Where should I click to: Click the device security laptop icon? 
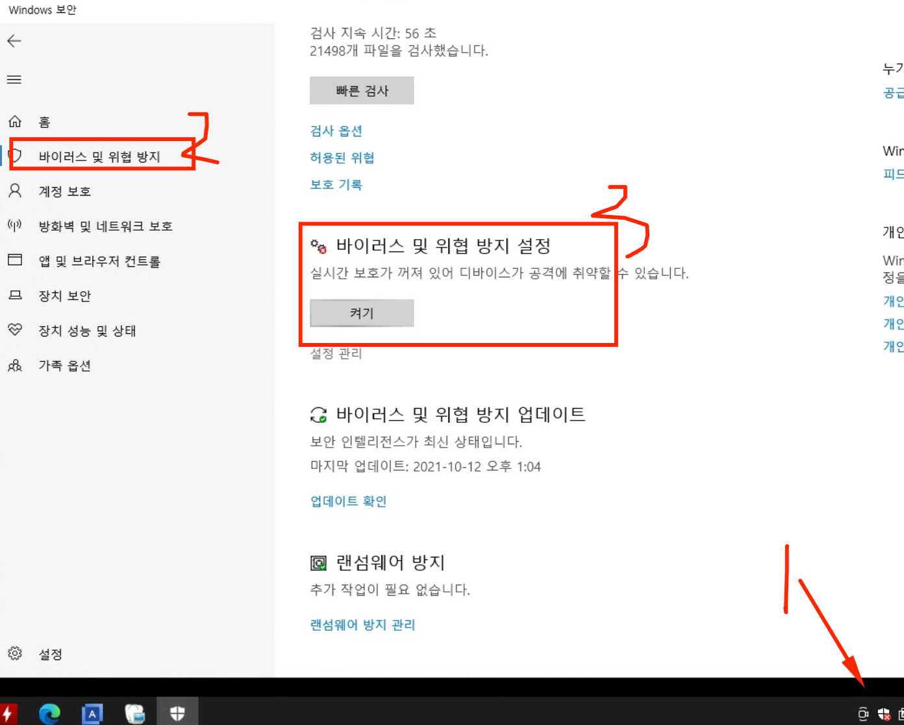(x=15, y=295)
